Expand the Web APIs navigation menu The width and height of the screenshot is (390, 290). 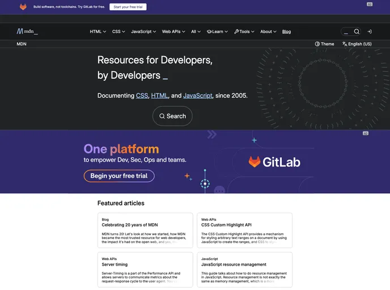coord(173,32)
